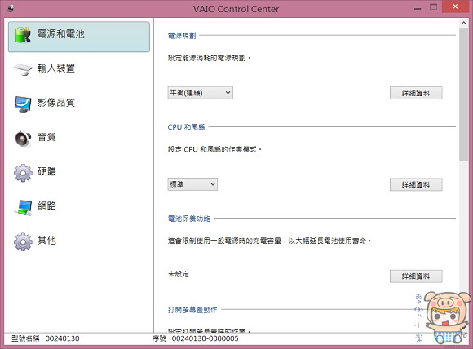This screenshot has width=473, height=349.
Task: Click the battery icon for 電源和電池
Action: click(23, 35)
